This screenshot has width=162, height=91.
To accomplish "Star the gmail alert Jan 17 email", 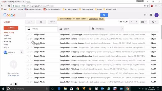I will pos(31,60).
